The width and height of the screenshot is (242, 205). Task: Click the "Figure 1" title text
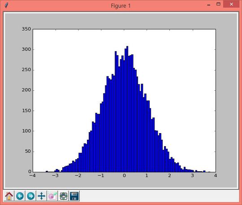tap(121, 6)
